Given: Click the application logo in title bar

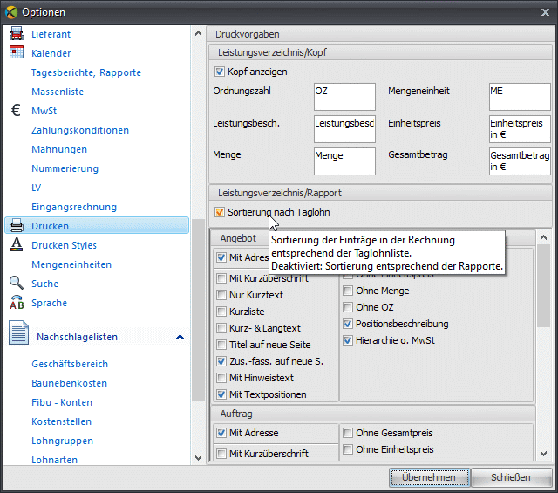Looking at the screenshot, I should (x=11, y=12).
